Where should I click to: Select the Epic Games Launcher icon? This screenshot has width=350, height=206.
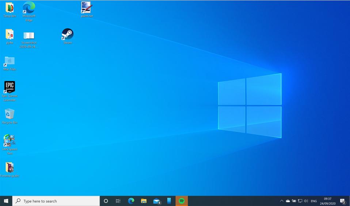tap(9, 88)
